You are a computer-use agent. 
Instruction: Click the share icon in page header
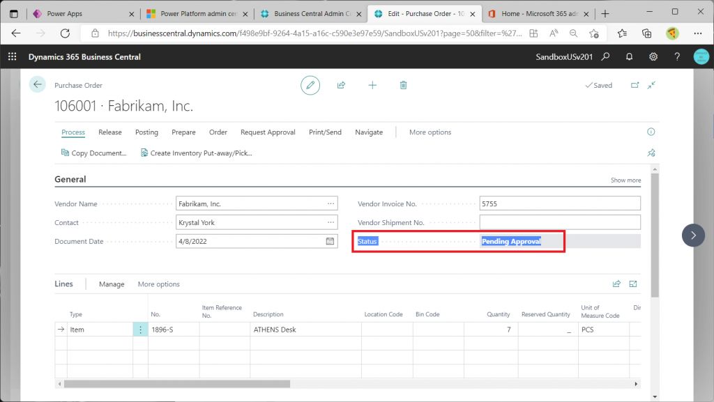(341, 85)
